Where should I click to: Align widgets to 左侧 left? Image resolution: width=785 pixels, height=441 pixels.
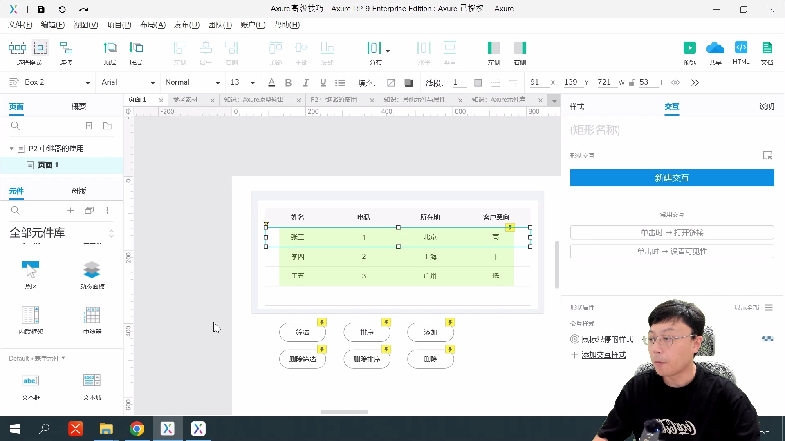[x=180, y=52]
